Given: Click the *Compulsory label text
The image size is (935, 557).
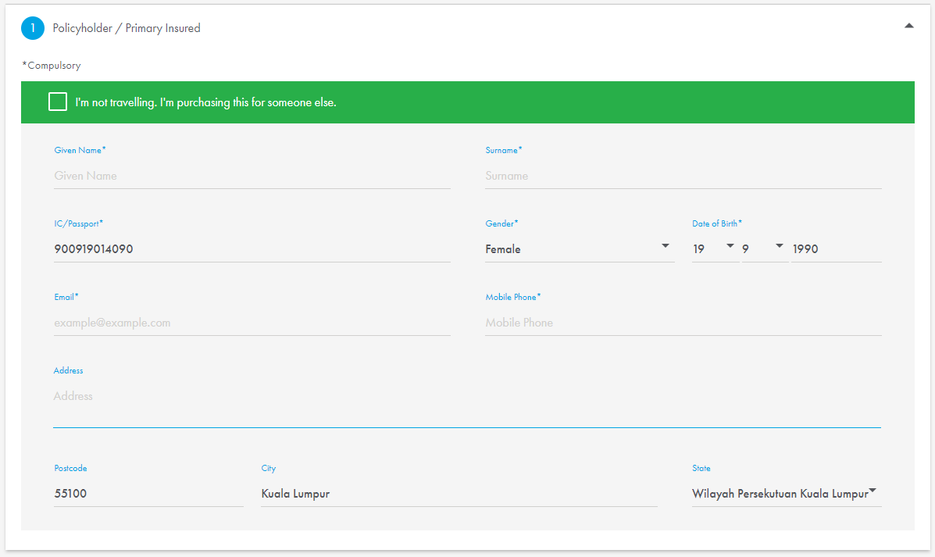Looking at the screenshot, I should [x=51, y=65].
